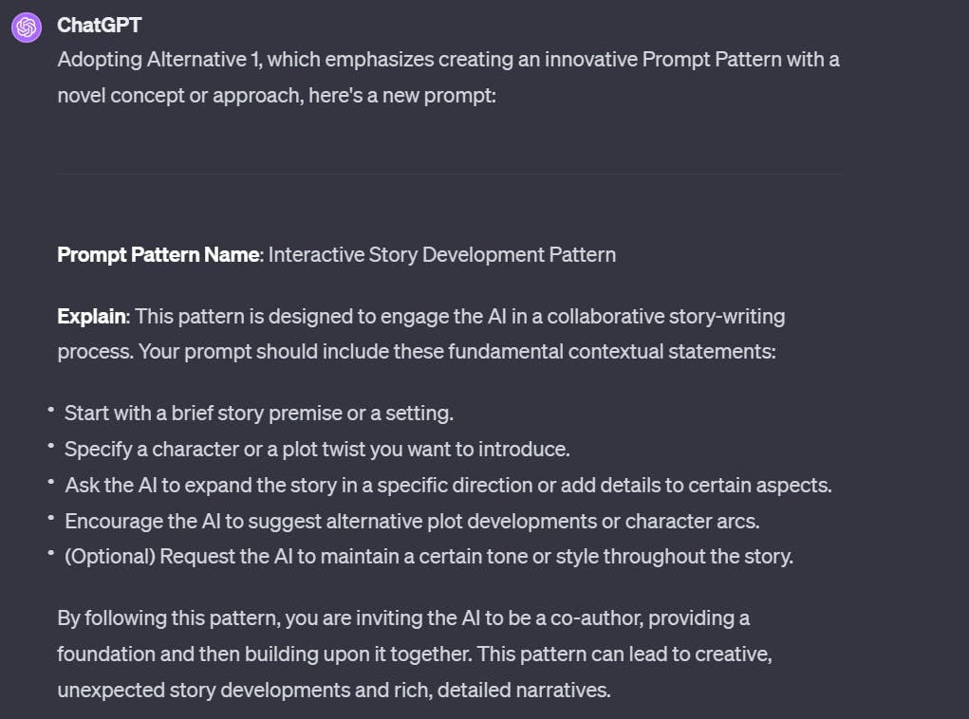Click the 'Encourage the AI to suggest' bullet
The image size is (969, 719).
412,521
